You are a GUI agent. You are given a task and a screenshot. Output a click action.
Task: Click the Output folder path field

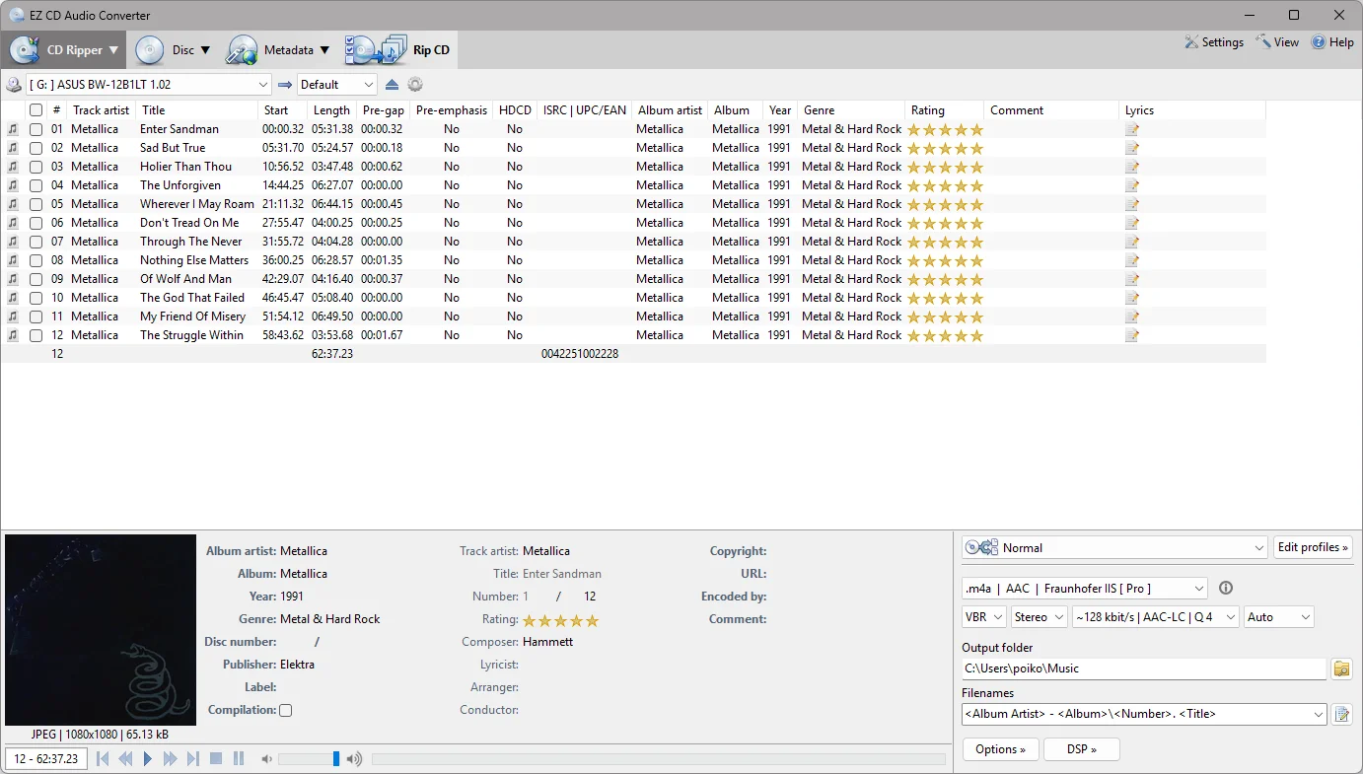point(1144,668)
